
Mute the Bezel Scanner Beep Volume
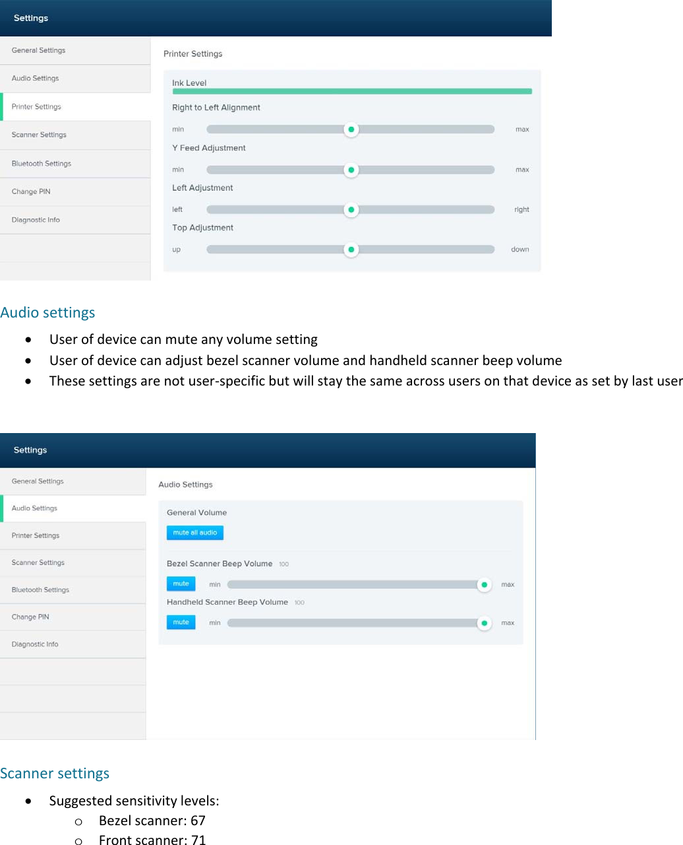pyautogui.click(x=181, y=584)
